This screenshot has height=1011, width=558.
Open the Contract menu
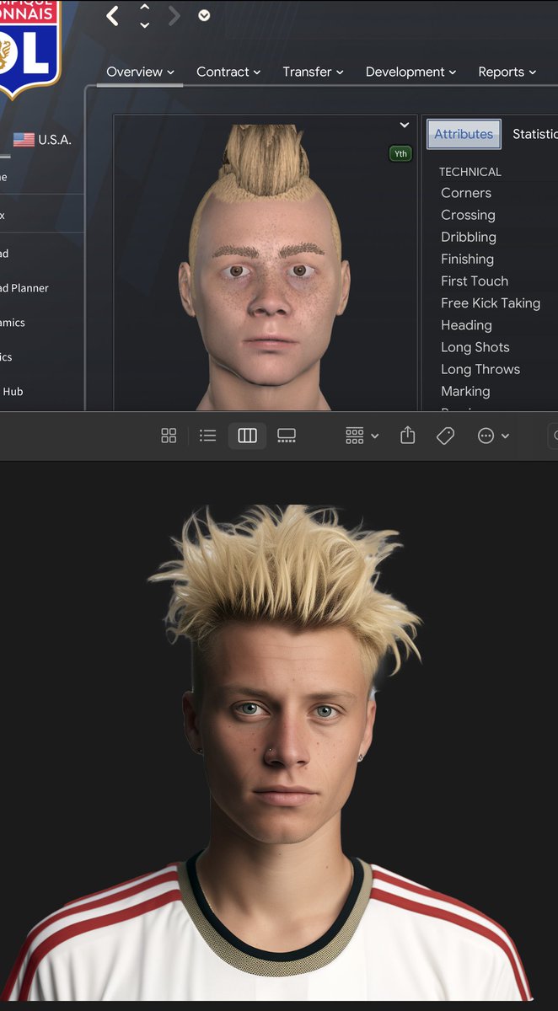pos(228,72)
